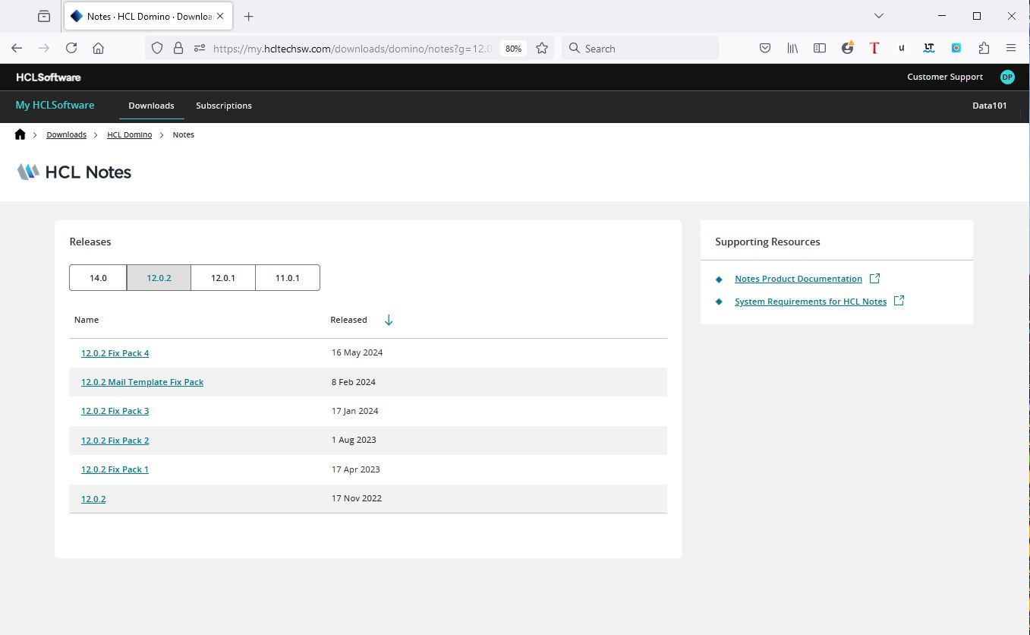Image resolution: width=1030 pixels, height=635 pixels.
Task: Click the date 17 Jan 2024
Action: coord(354,411)
